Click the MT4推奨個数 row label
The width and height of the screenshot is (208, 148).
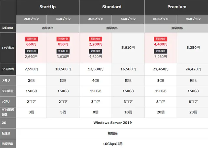tap(8, 112)
